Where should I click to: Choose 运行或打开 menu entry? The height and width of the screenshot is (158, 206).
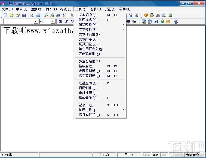(100, 115)
